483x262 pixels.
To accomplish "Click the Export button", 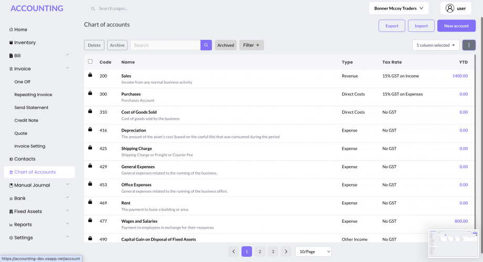I will click(x=392, y=26).
